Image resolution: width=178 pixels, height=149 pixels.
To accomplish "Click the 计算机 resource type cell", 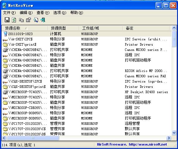I will click(x=55, y=34).
